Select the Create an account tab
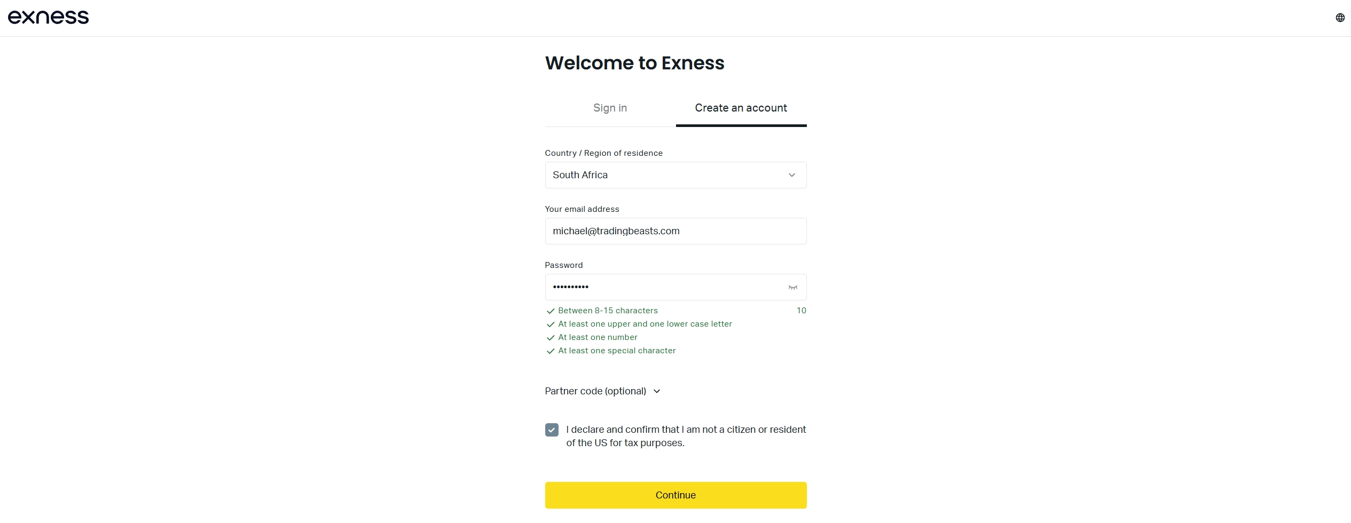This screenshot has height=523, width=1351. 741,108
